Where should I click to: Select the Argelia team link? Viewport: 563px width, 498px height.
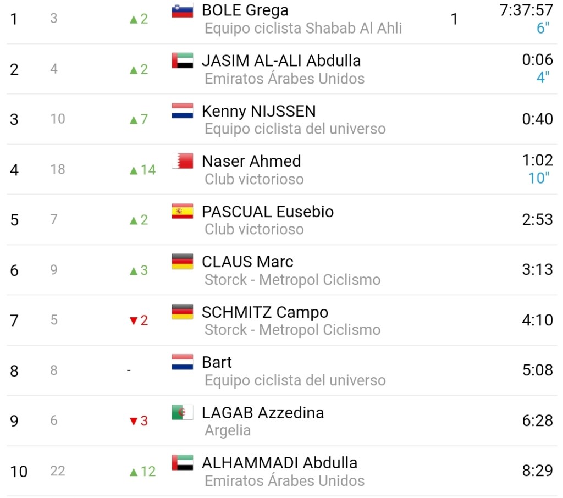(228, 430)
